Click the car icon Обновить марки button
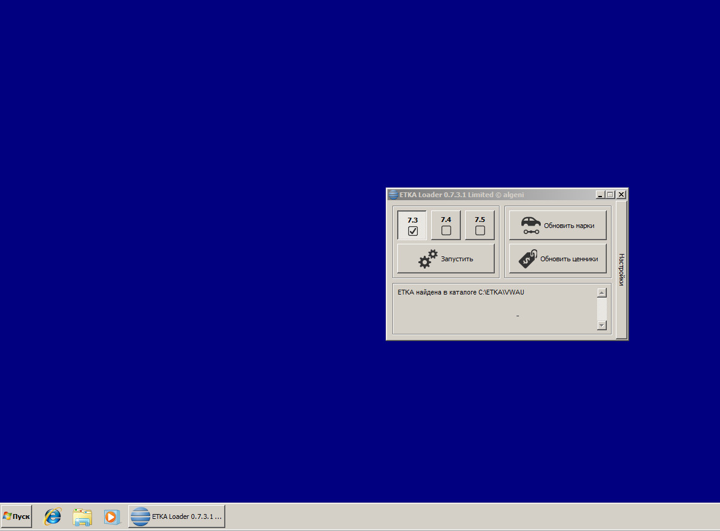 [x=558, y=226]
